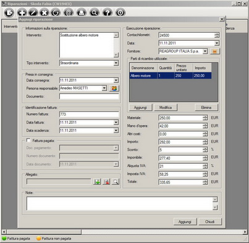Click the delete (X) toolbar icon

pyautogui.click(x=44, y=12)
